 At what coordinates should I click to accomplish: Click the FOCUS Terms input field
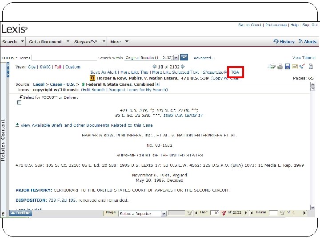[64, 57]
